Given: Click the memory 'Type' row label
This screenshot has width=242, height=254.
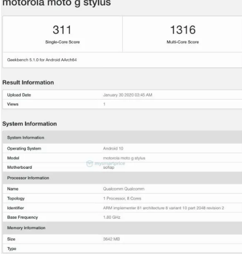Looking at the screenshot, I should point(11,249).
